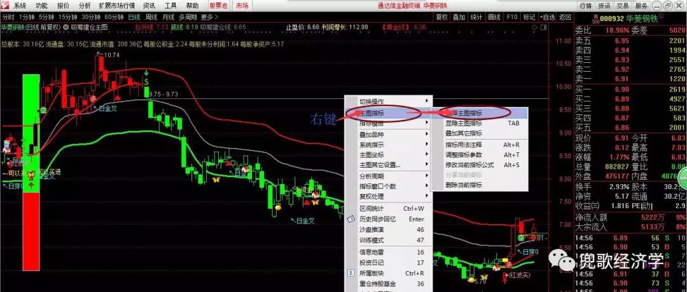Open the 资讯 menu in menu bar
Screen dimensions: 687x292
(x=149, y=6)
